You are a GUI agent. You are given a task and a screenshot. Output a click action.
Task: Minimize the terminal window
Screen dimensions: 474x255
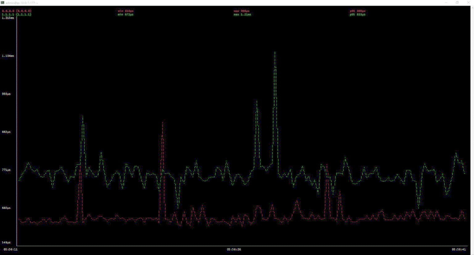(446, 3)
